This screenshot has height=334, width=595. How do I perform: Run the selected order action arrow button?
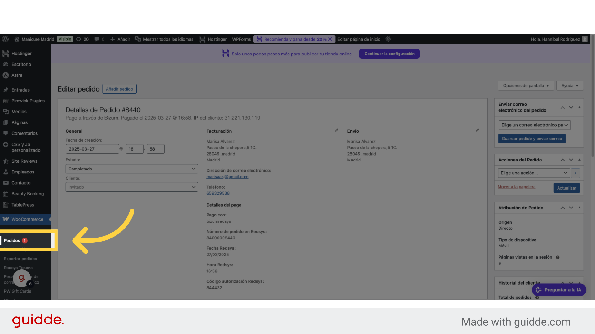point(575,173)
